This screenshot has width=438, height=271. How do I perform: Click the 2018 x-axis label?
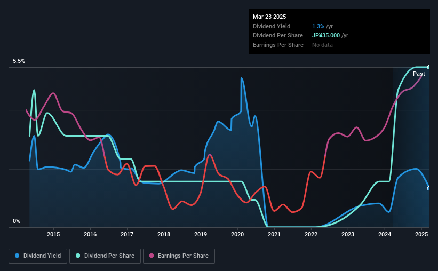[164, 234]
